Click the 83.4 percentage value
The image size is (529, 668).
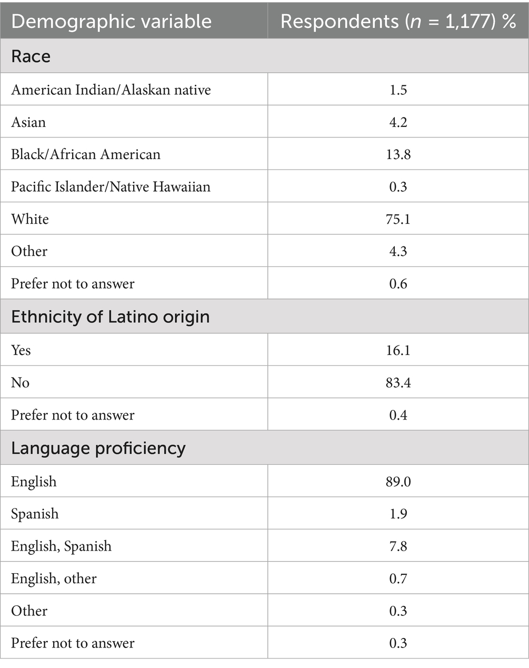pos(398,383)
